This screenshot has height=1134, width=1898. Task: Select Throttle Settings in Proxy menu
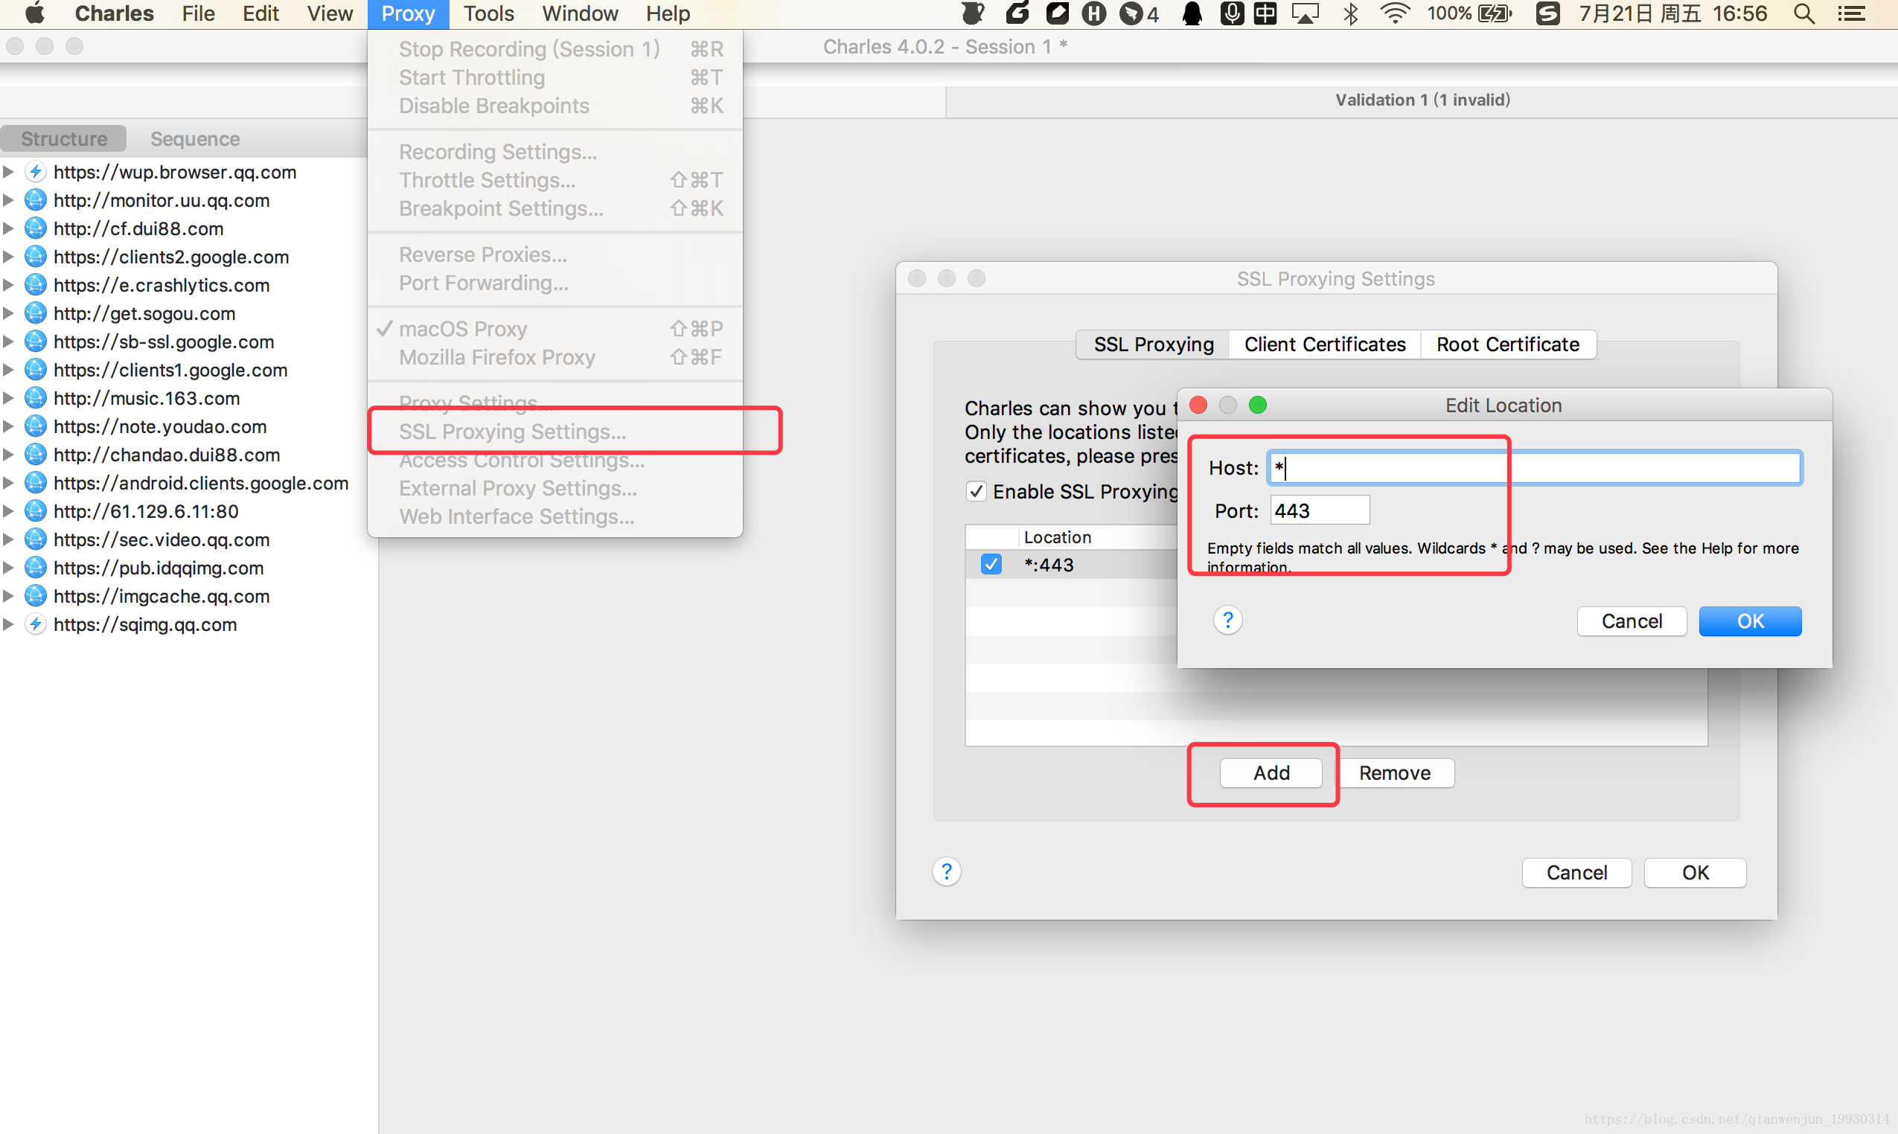click(x=555, y=180)
